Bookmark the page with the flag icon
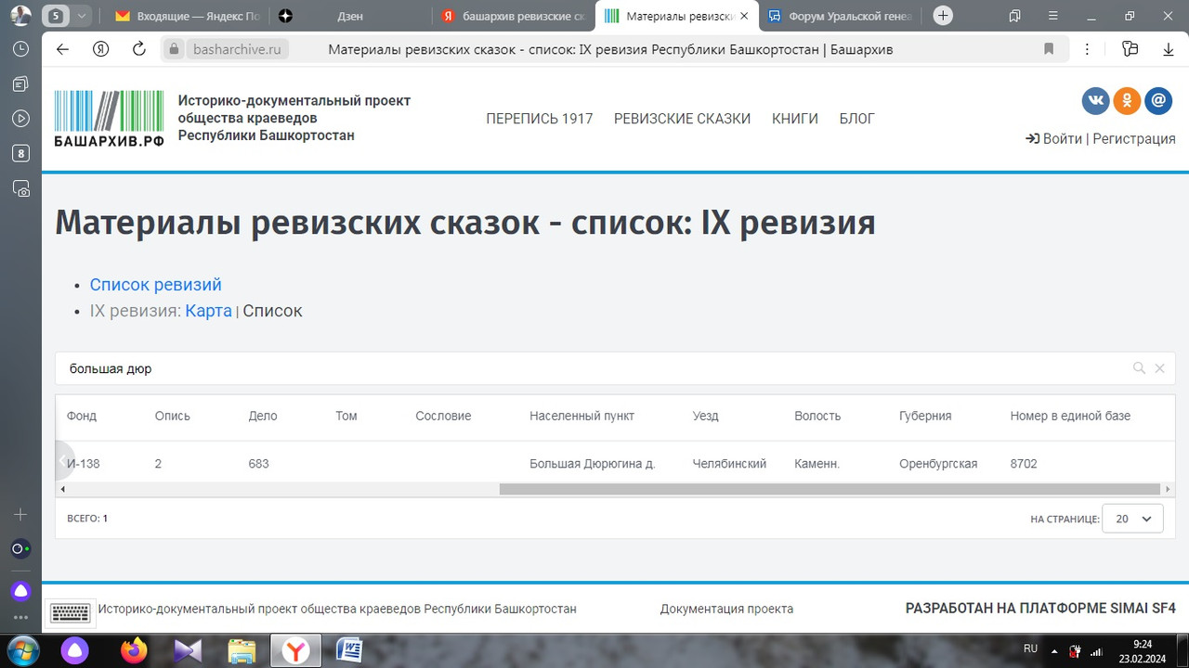The width and height of the screenshot is (1189, 668). (1049, 49)
